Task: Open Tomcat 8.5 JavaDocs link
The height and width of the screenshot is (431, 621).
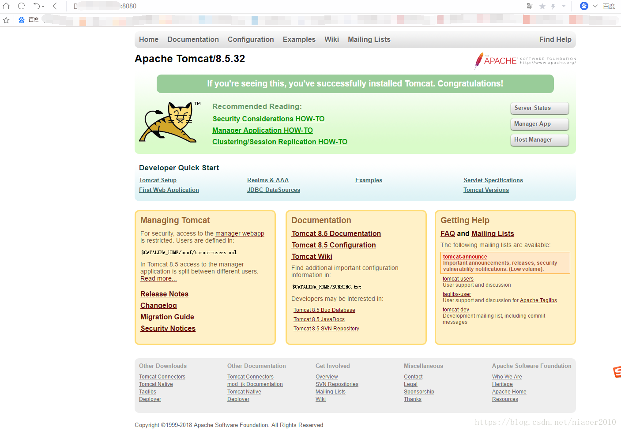Action: click(x=319, y=319)
